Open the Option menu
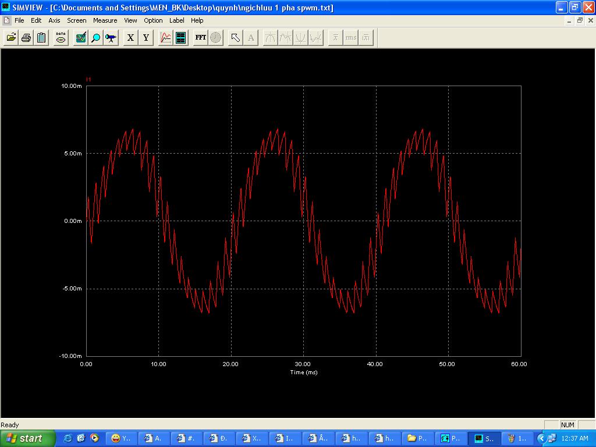The image size is (596, 447). [x=153, y=20]
